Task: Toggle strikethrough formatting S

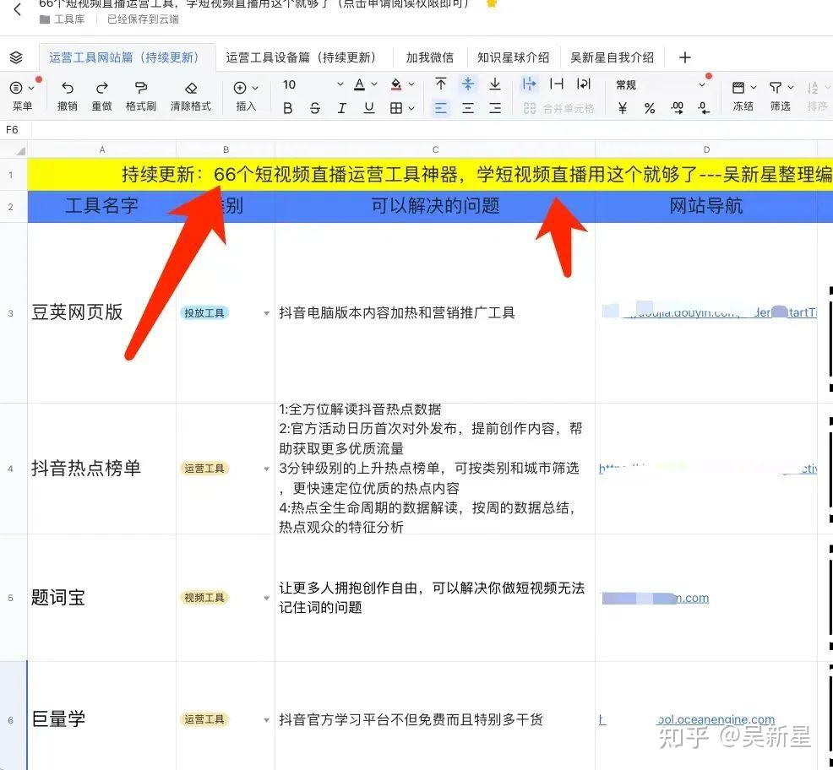Action: click(314, 108)
